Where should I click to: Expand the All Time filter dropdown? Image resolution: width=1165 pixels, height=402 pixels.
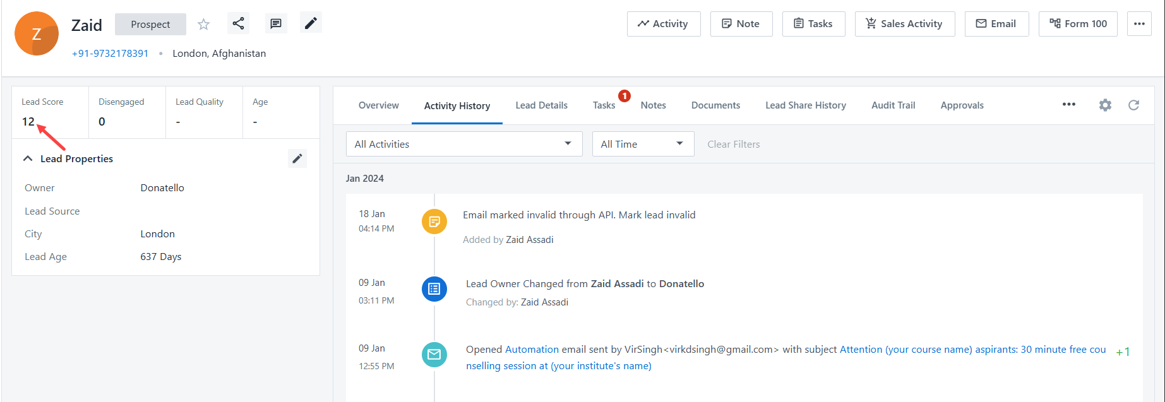(643, 144)
